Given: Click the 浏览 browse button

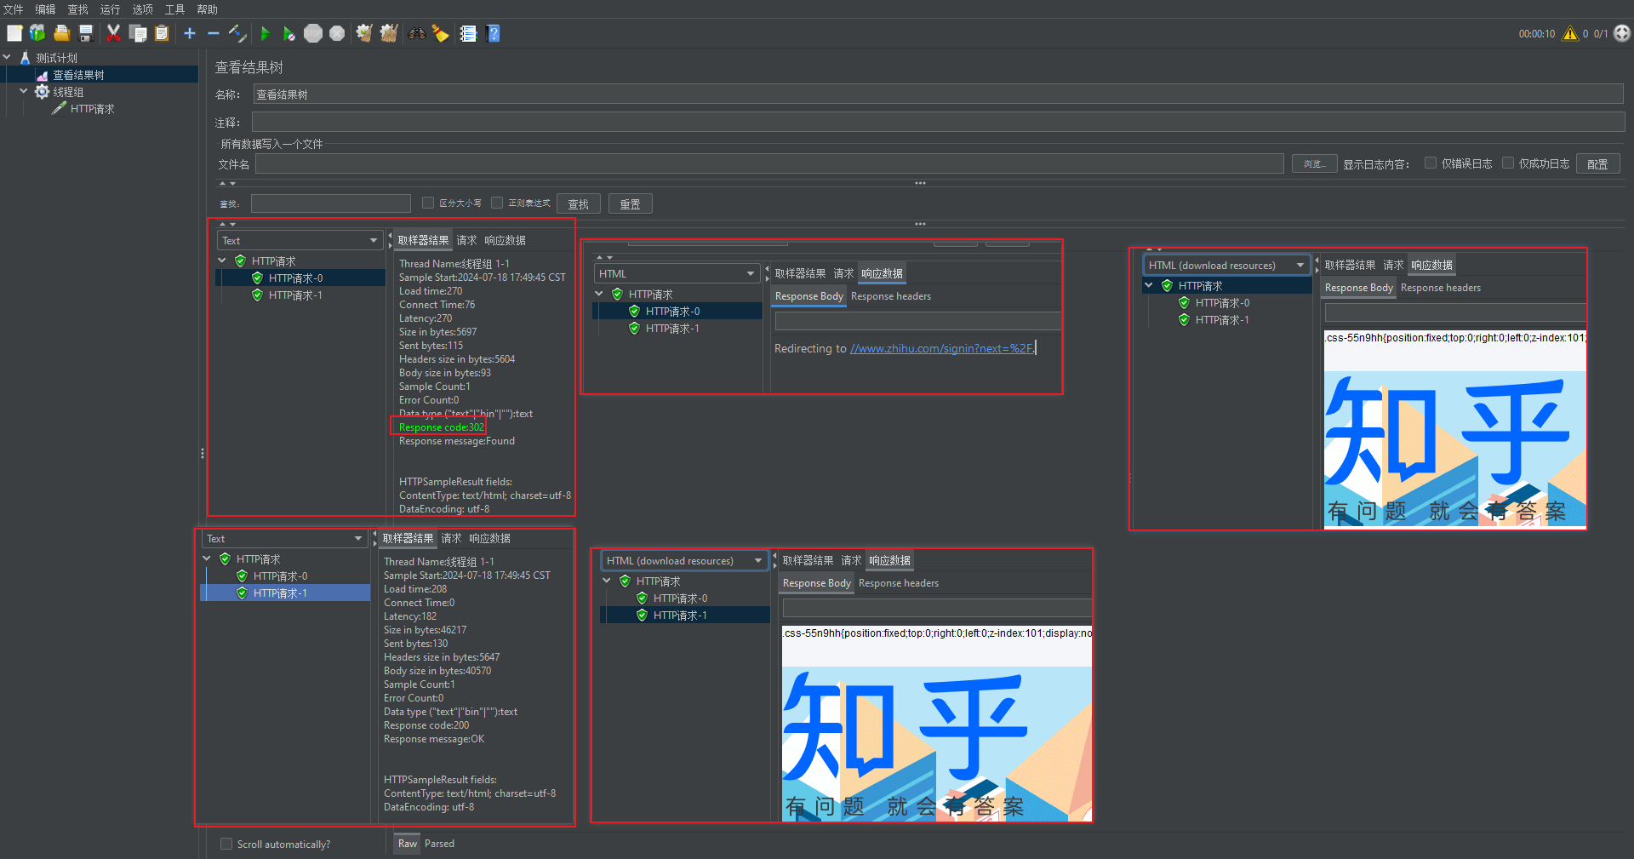Looking at the screenshot, I should (1314, 163).
